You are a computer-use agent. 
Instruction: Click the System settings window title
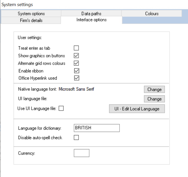click(x=17, y=5)
